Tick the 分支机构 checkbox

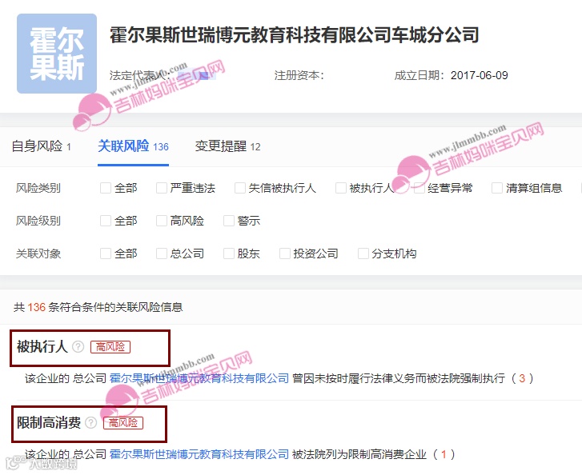(x=363, y=253)
